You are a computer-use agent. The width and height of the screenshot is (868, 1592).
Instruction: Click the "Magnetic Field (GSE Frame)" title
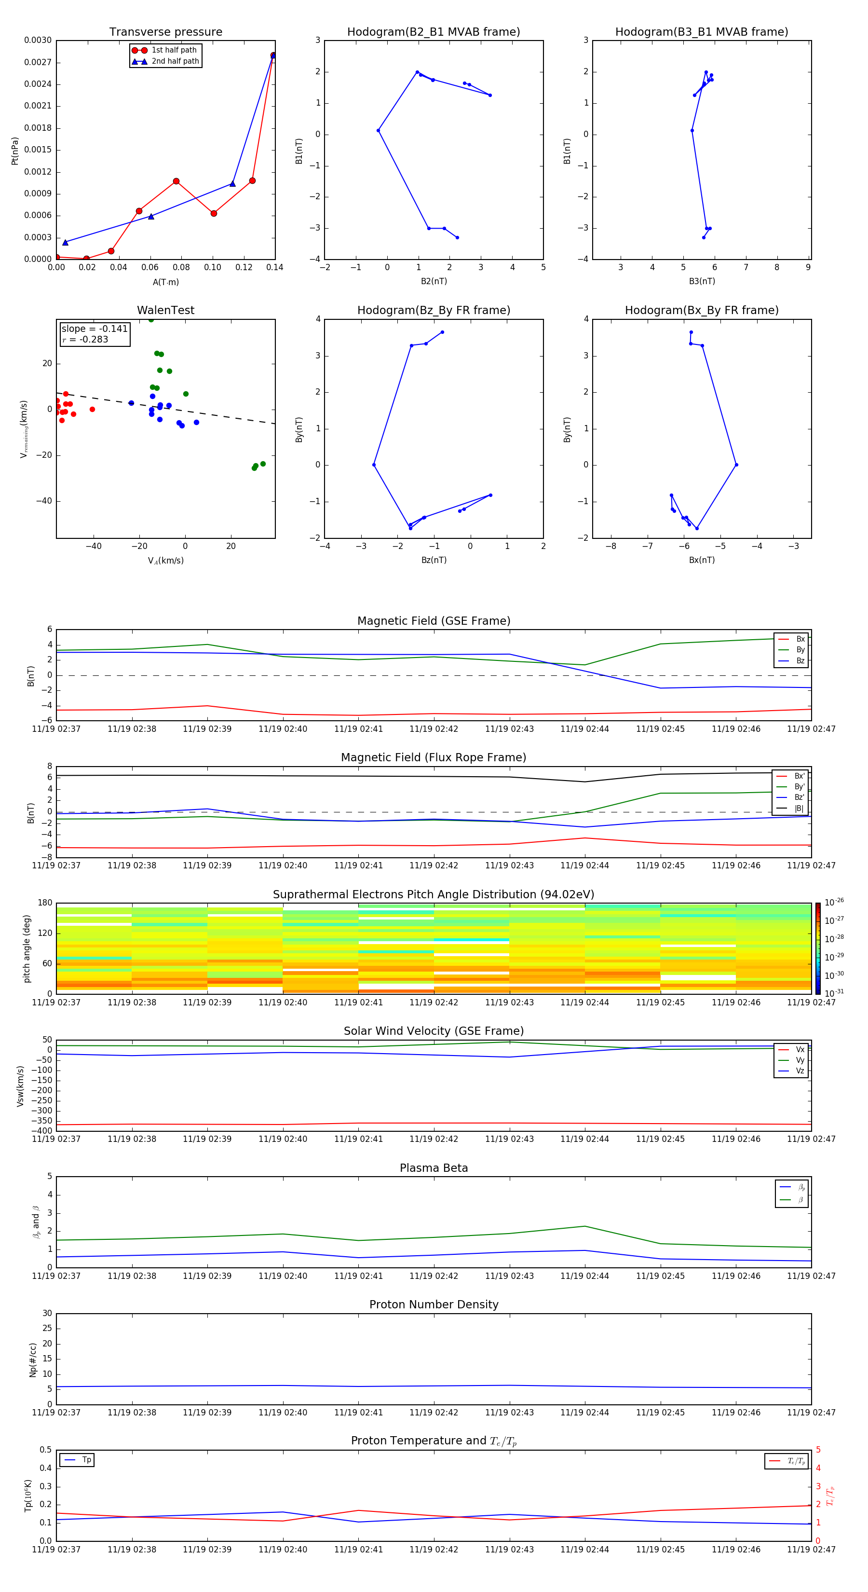pos(434,621)
